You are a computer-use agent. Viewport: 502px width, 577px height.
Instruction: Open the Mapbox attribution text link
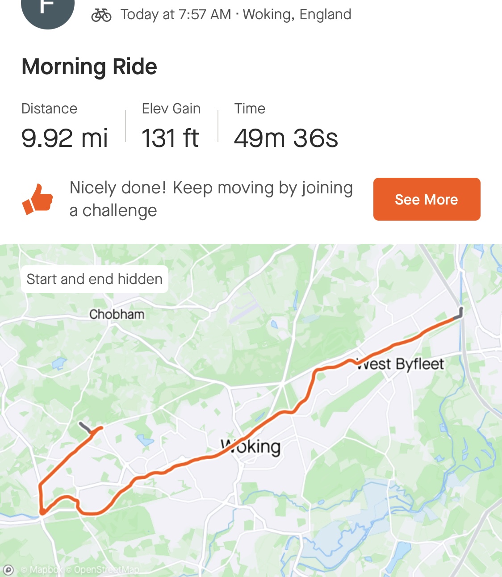42,570
